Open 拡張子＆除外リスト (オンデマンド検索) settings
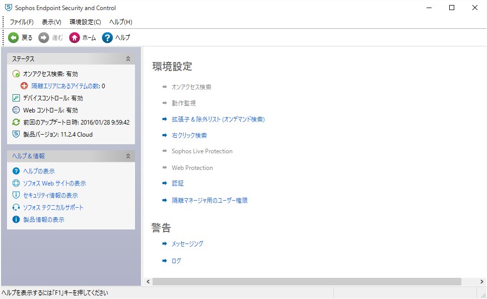Image resolution: width=487 pixels, height=299 pixels. [218, 119]
